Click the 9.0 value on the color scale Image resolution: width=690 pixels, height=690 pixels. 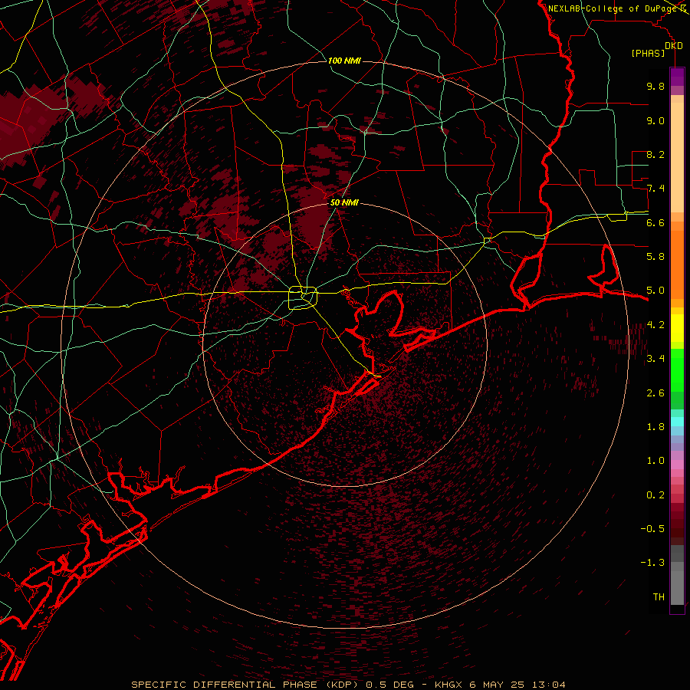(x=655, y=120)
